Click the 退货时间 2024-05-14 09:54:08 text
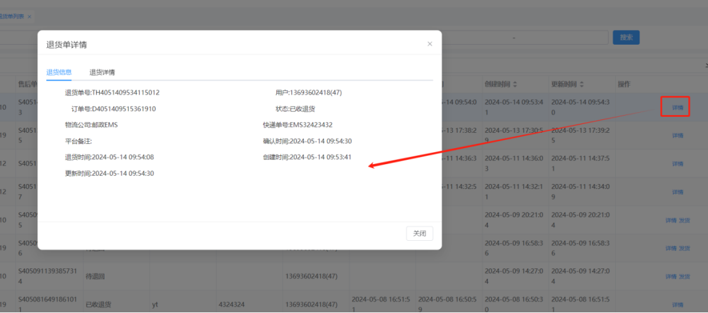This screenshot has width=708, height=313. tap(109, 157)
